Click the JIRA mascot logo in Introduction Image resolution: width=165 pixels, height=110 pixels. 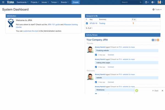pyautogui.click(x=11, y=23)
